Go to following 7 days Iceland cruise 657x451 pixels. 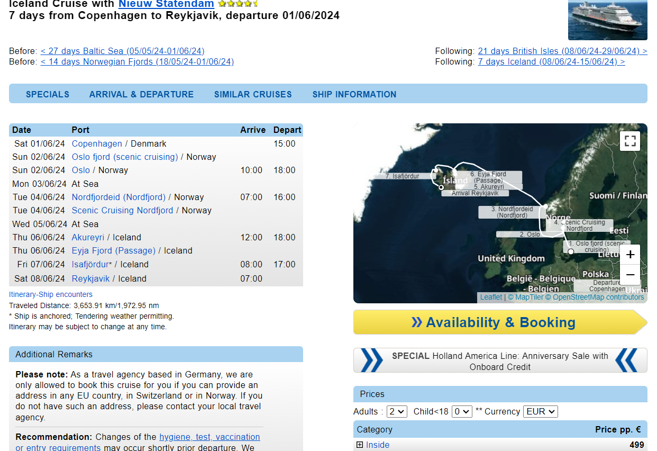pos(551,61)
